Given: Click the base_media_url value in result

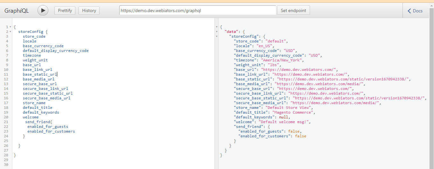Looking at the screenshot, I should coord(319,84).
